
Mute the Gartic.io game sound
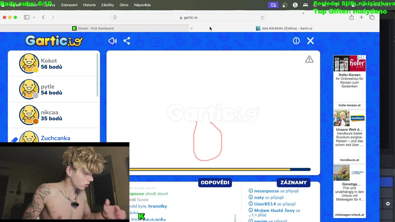click(x=113, y=41)
